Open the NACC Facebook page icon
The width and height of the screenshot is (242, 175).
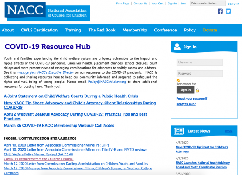coord(220,11)
